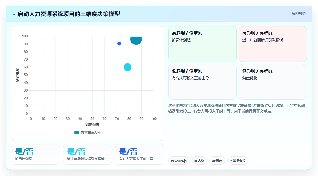
Task: Click the 内容重点分布 legend label
Action: 91,132
